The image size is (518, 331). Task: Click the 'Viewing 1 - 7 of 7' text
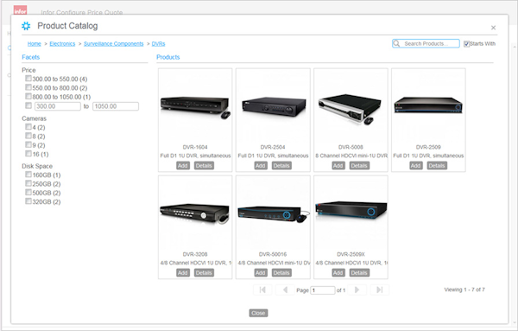tap(464, 290)
